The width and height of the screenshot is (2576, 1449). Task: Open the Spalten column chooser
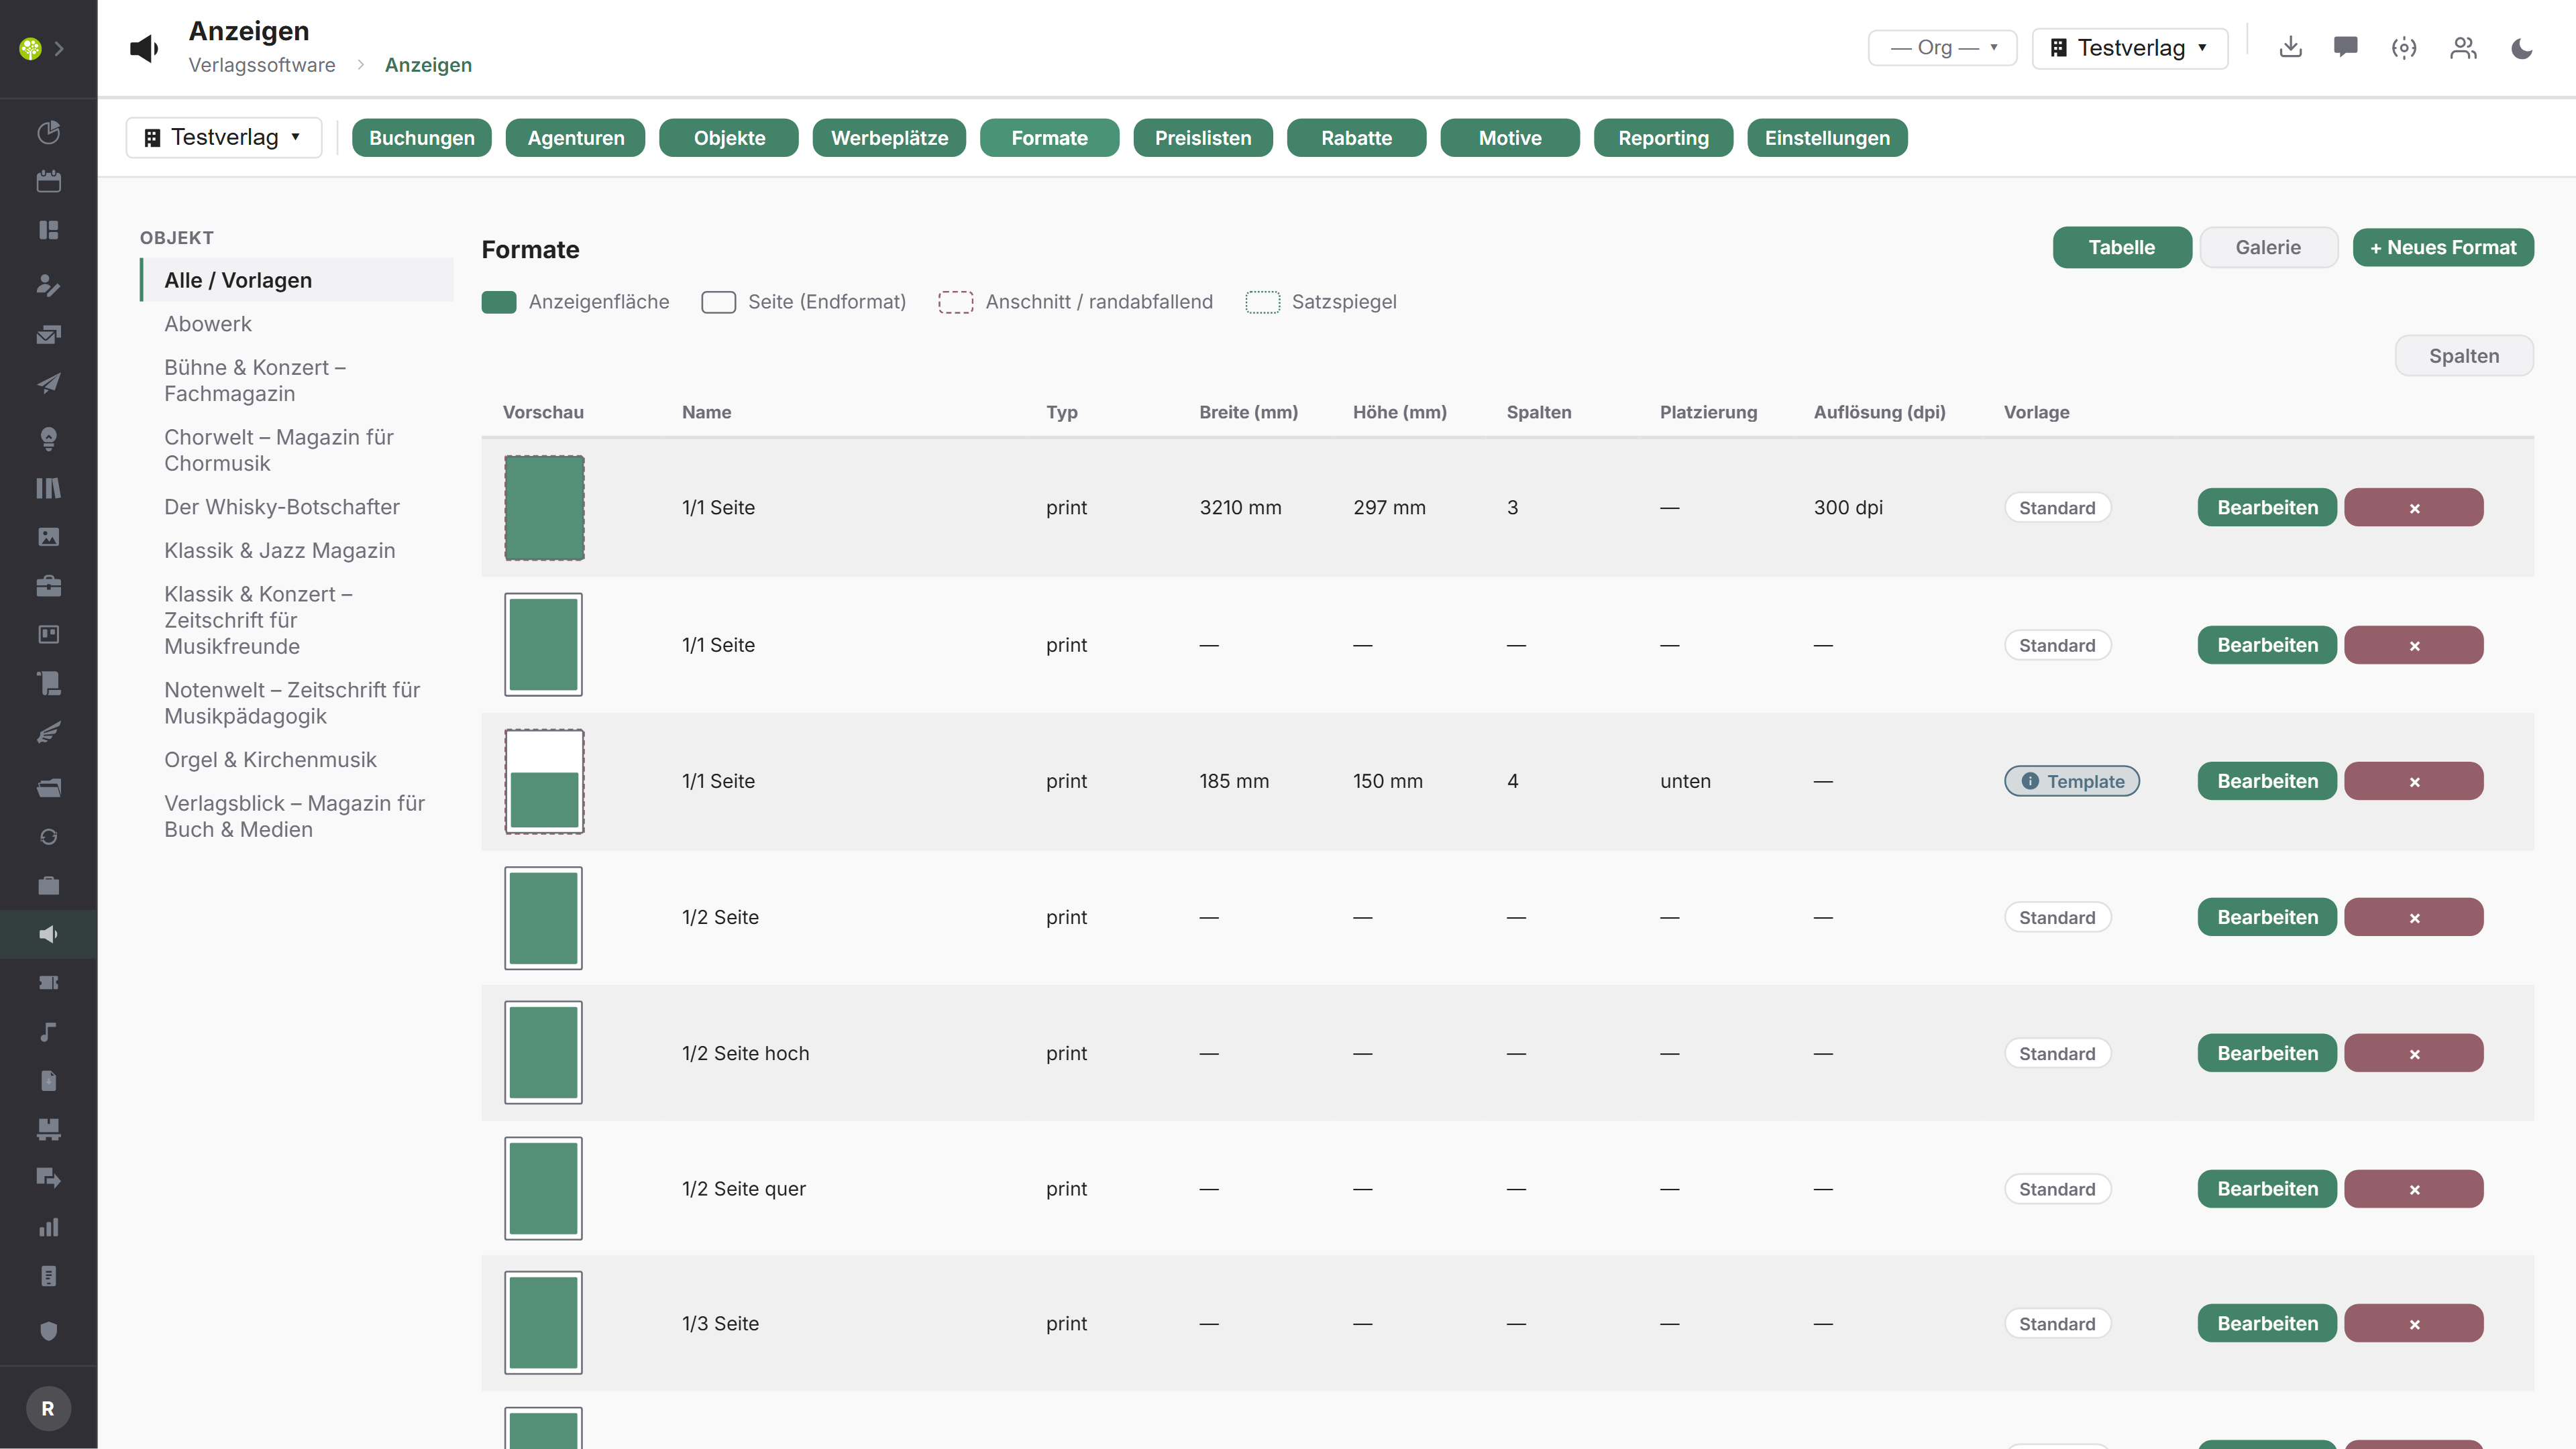click(x=2463, y=356)
